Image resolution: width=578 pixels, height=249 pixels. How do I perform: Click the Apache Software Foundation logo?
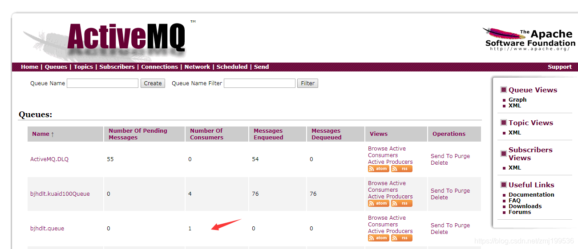(x=529, y=40)
